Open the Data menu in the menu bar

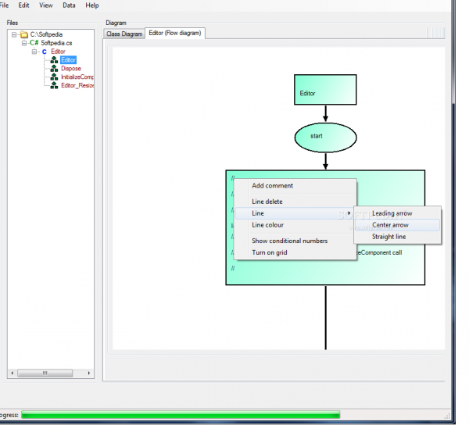pyautogui.click(x=69, y=5)
